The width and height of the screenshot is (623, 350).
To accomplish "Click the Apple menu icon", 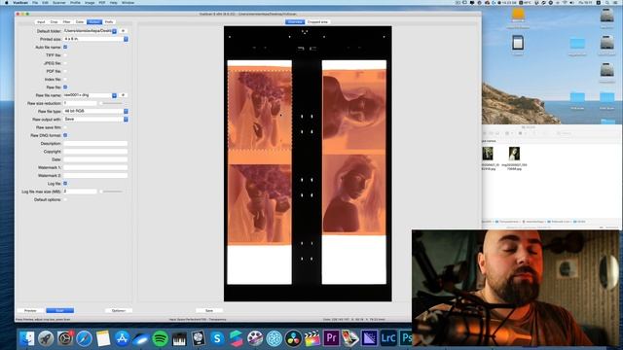I will [7, 2].
